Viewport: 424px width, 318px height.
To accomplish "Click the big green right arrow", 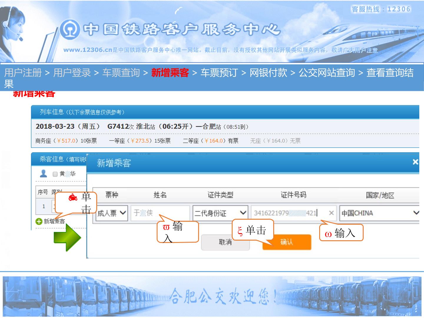I will point(67,238).
